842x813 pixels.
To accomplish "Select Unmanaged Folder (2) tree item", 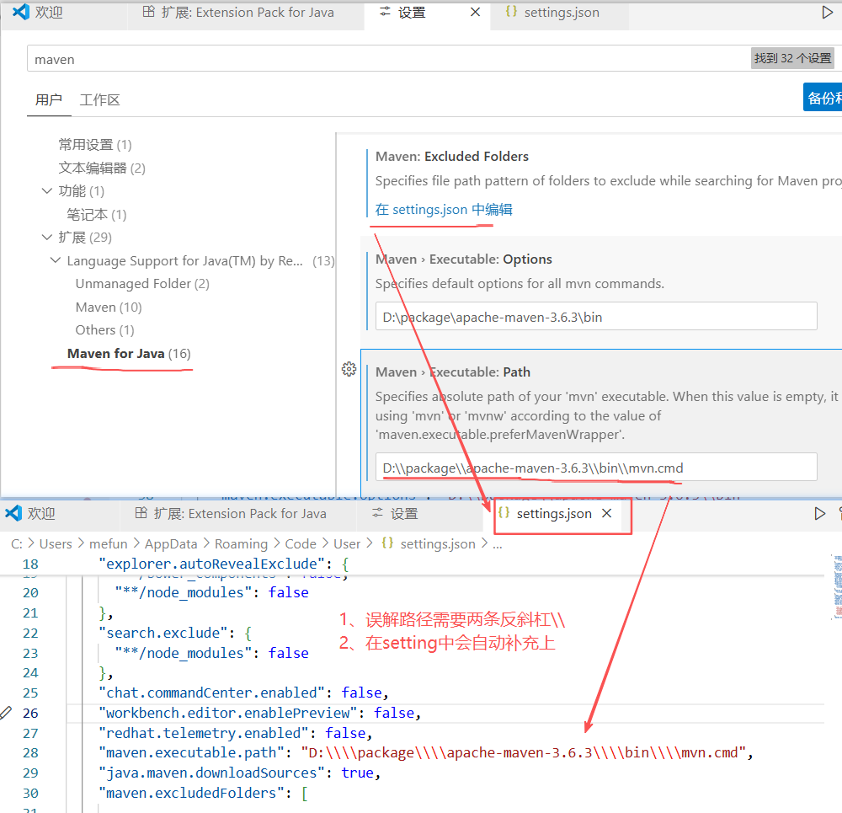I will pos(142,284).
